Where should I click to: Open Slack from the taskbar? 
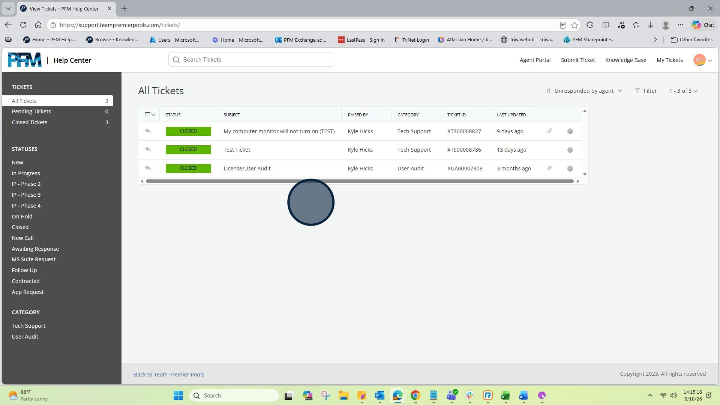(x=469, y=395)
